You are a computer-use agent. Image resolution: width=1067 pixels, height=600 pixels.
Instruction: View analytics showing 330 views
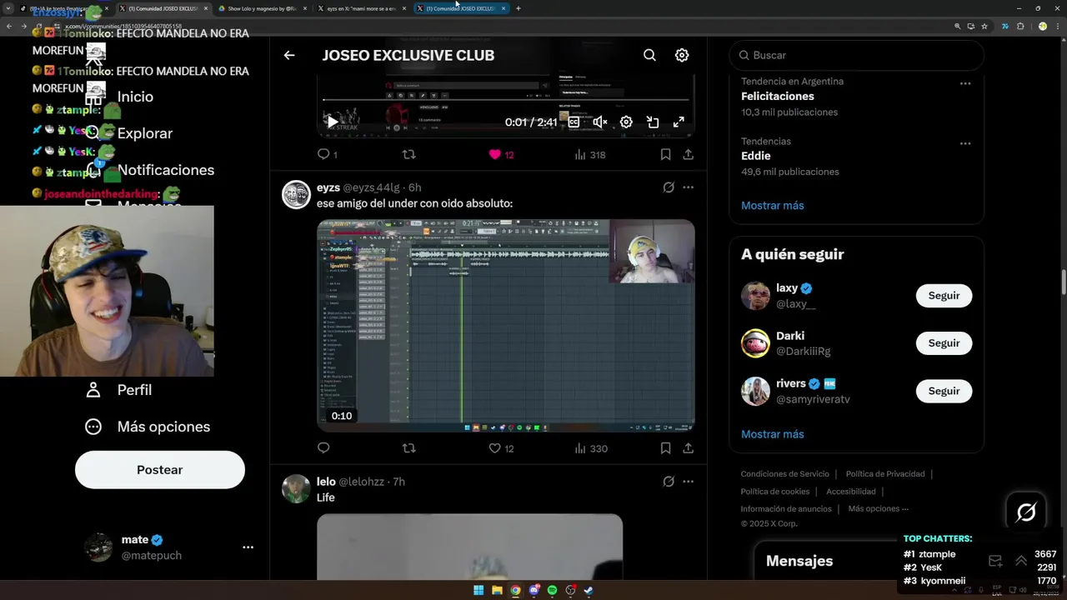590,448
